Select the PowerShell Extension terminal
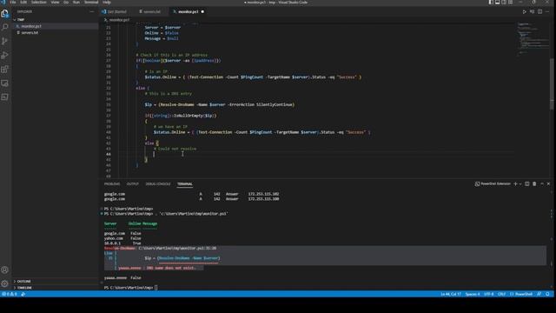Screen dimensions: 556x313 (x=493, y=183)
